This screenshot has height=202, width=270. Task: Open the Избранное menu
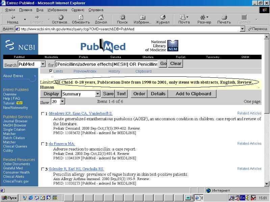tap(57, 10)
